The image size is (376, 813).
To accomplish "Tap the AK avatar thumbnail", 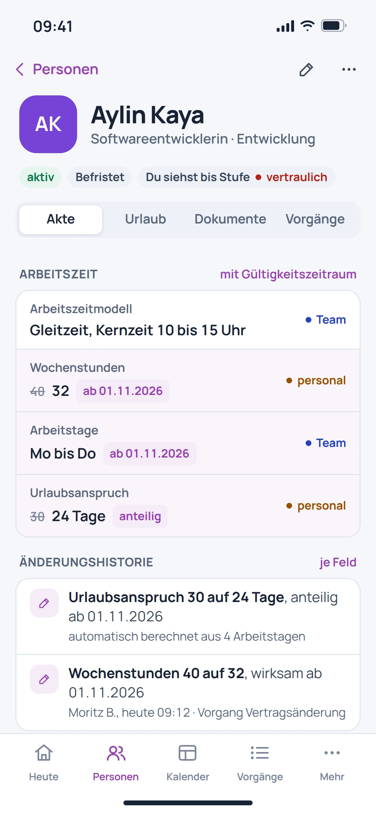I will click(48, 124).
